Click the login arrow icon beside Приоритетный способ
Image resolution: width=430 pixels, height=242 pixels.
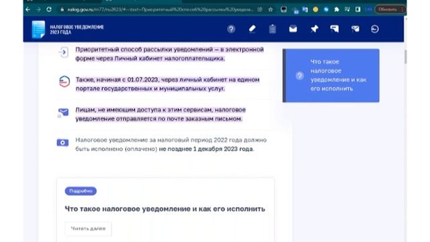pos(64,52)
